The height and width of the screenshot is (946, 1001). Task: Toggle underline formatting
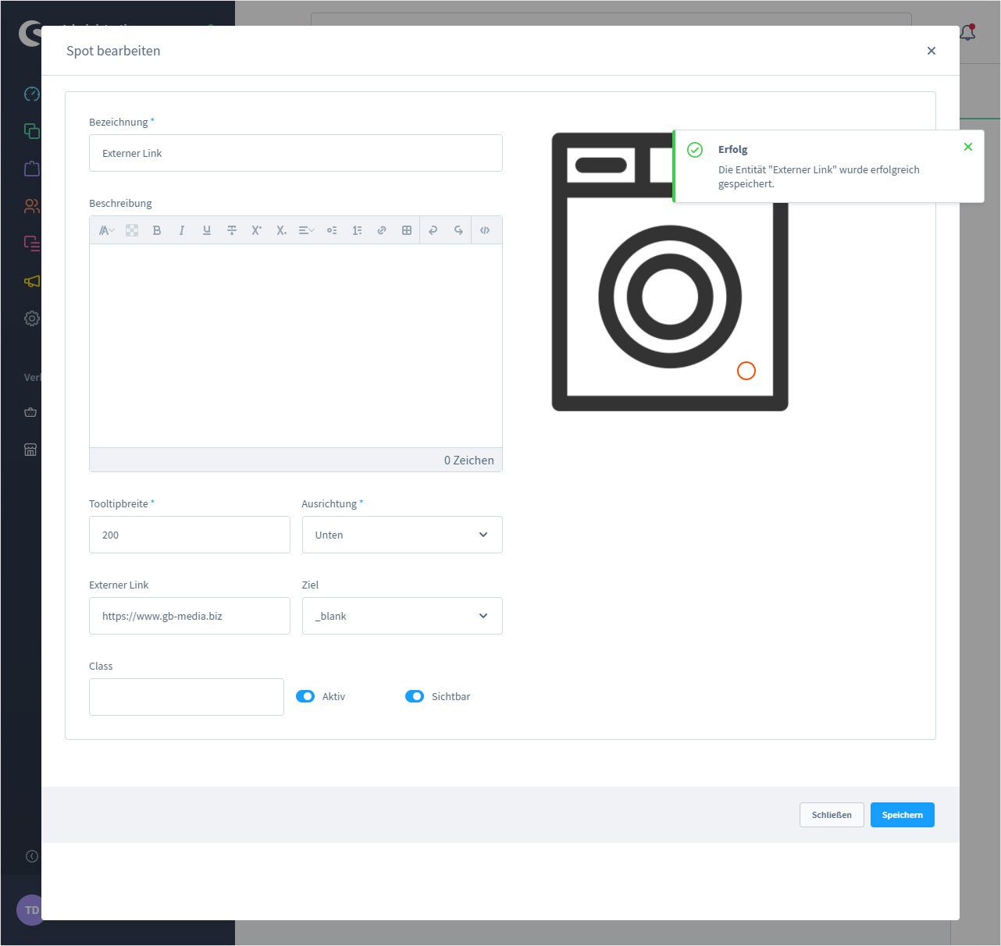coord(207,230)
